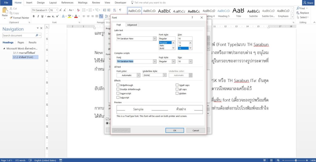The image size is (316, 162).
Task: Click the Bullets list icon
Action: pos(84,10)
